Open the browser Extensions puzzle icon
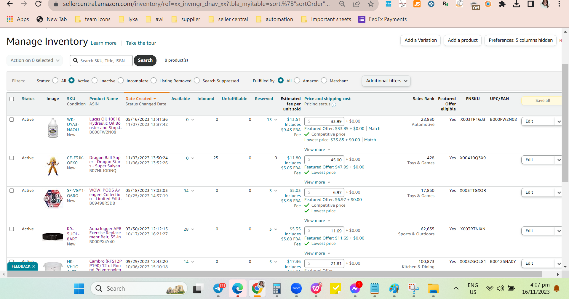The width and height of the screenshot is (569, 299). 502,4
